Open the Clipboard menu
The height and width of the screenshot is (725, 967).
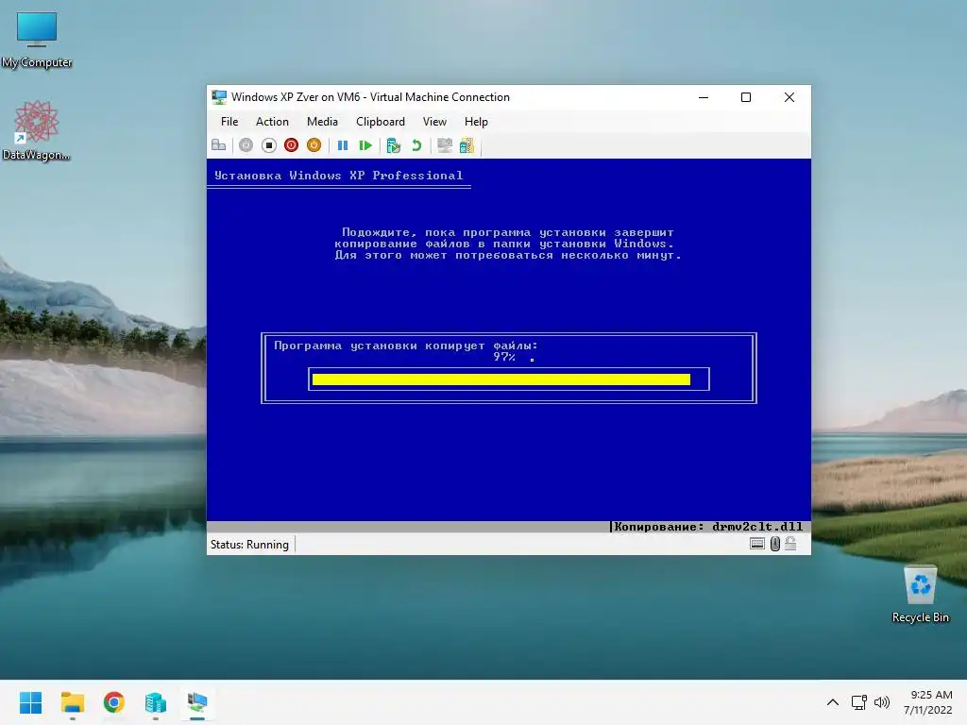[x=381, y=122]
